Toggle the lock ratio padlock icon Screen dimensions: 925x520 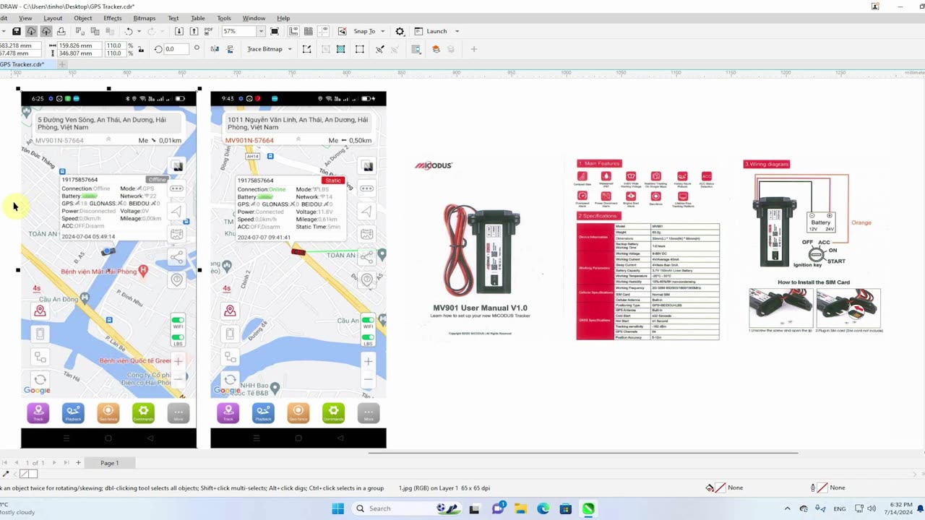tap(139, 49)
